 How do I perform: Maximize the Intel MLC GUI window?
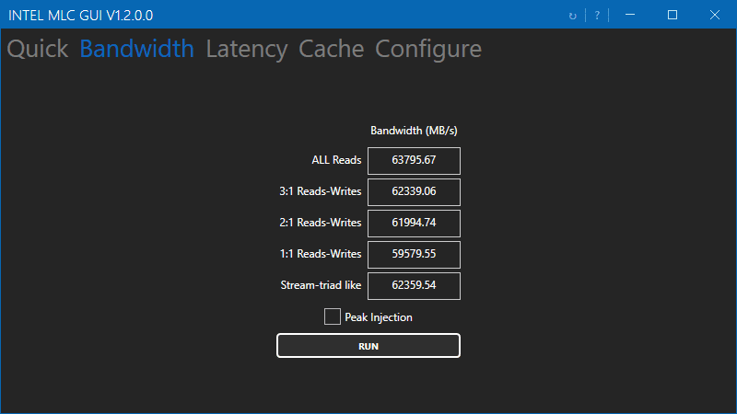coord(673,16)
